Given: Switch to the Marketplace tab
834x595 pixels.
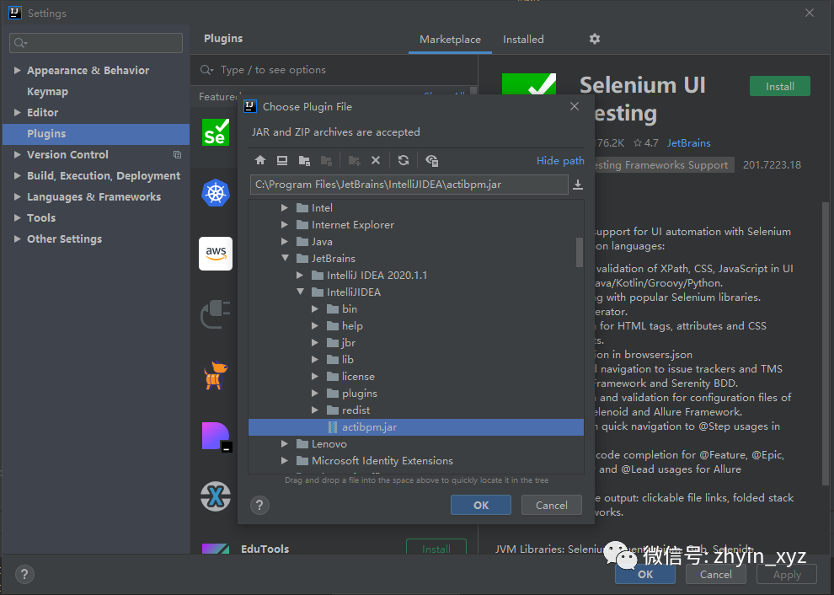Looking at the screenshot, I should 450,40.
